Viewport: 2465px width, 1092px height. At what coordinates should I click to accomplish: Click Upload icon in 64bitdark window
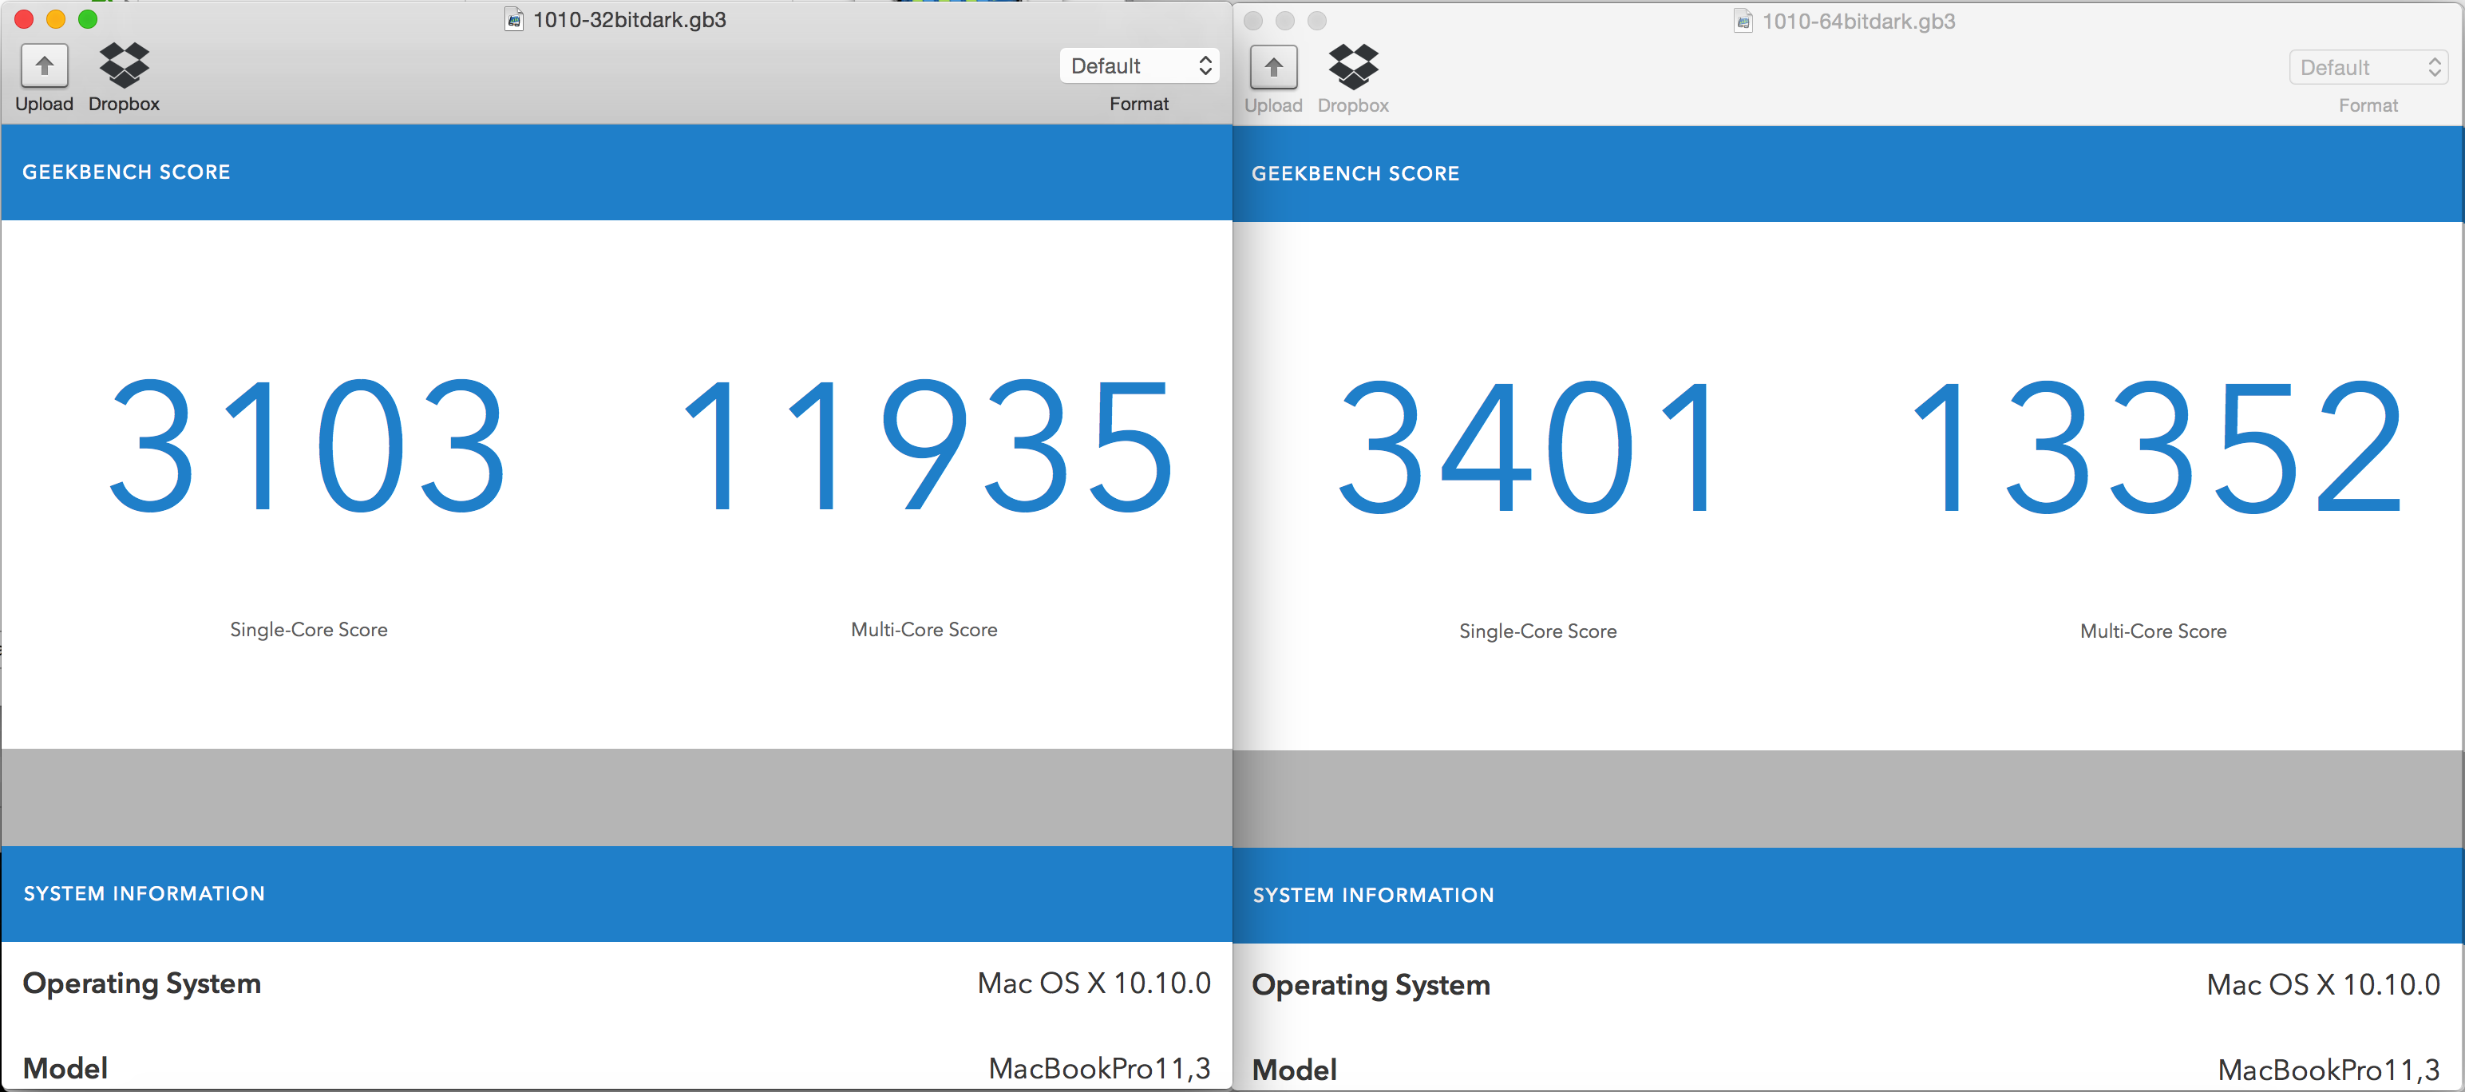pyautogui.click(x=1272, y=67)
